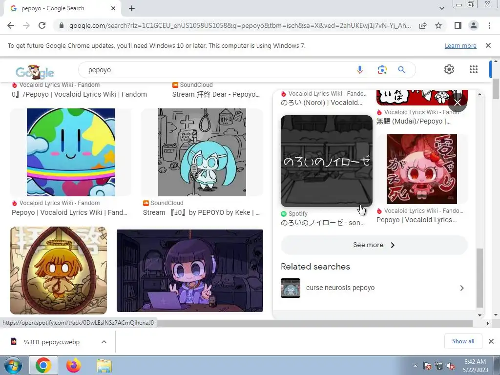
Task: Open a new browser tab
Action: point(132,8)
